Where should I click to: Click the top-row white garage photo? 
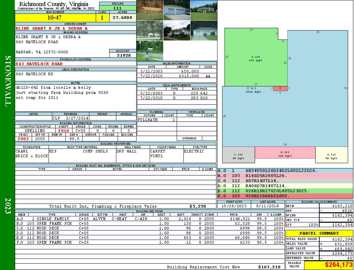pyautogui.click(x=177, y=10)
